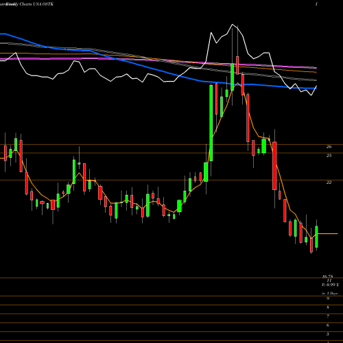Screen dimensions: 343x343
Task: Select the 6 price axis label
Action: (x=328, y=325)
